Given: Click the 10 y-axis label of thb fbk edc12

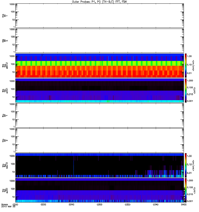Looking at the screenshot, I should pyautogui.click(x=14, y=72).
